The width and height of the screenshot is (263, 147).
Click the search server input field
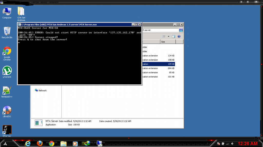tap(161, 30)
